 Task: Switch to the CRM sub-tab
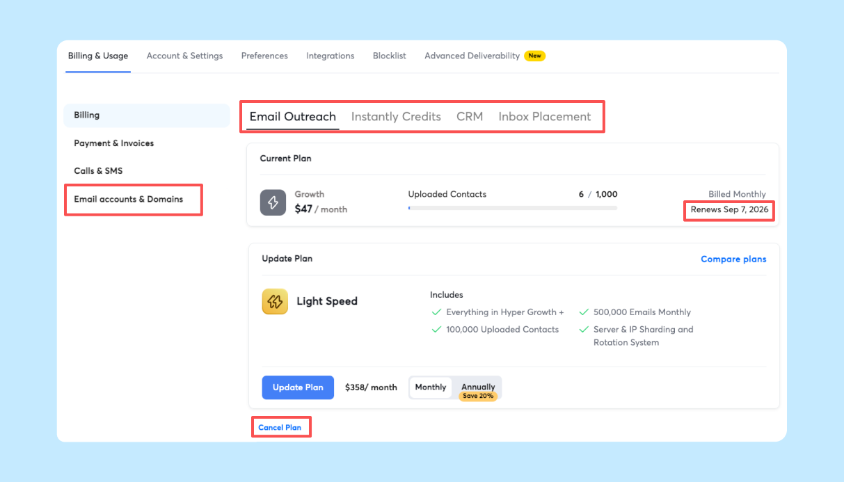pos(470,117)
